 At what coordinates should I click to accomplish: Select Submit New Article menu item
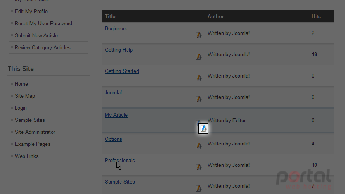point(36,35)
